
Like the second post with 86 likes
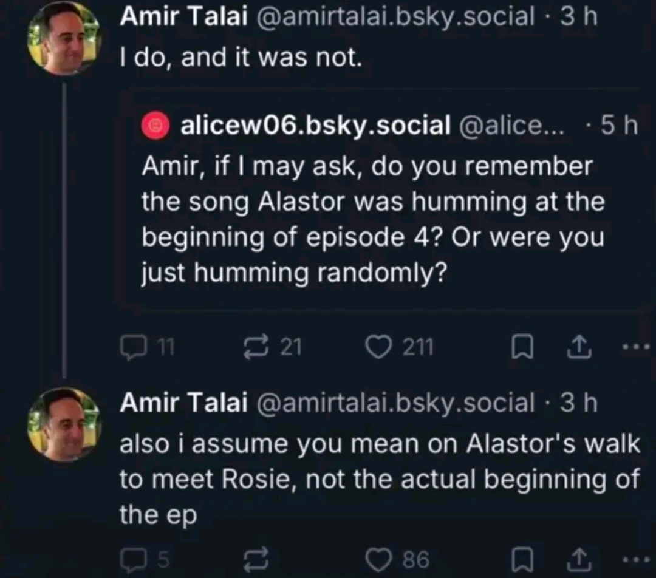pyautogui.click(x=379, y=559)
